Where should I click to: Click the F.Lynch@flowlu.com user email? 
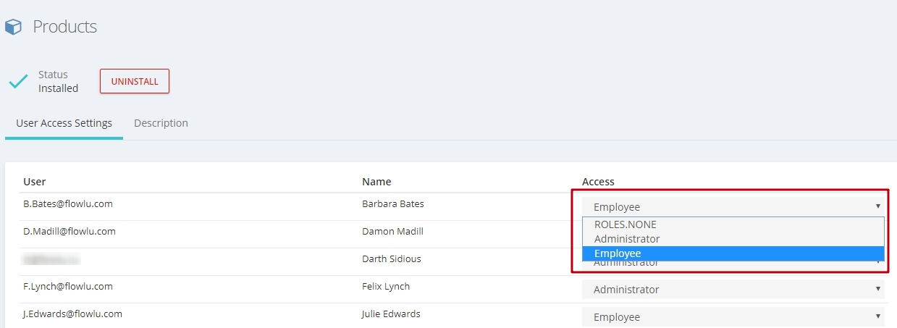tap(68, 287)
